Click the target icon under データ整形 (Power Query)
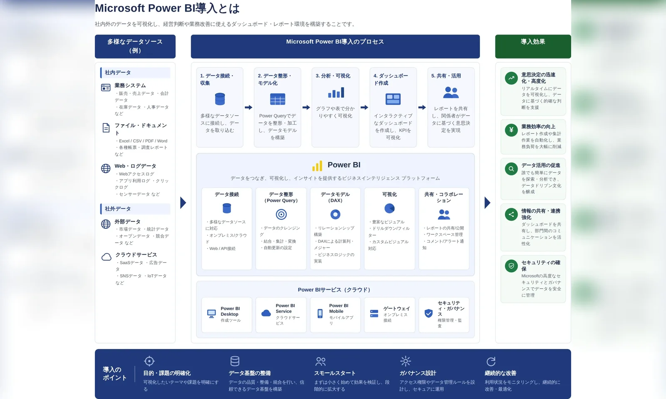The image size is (666, 399). (x=281, y=214)
